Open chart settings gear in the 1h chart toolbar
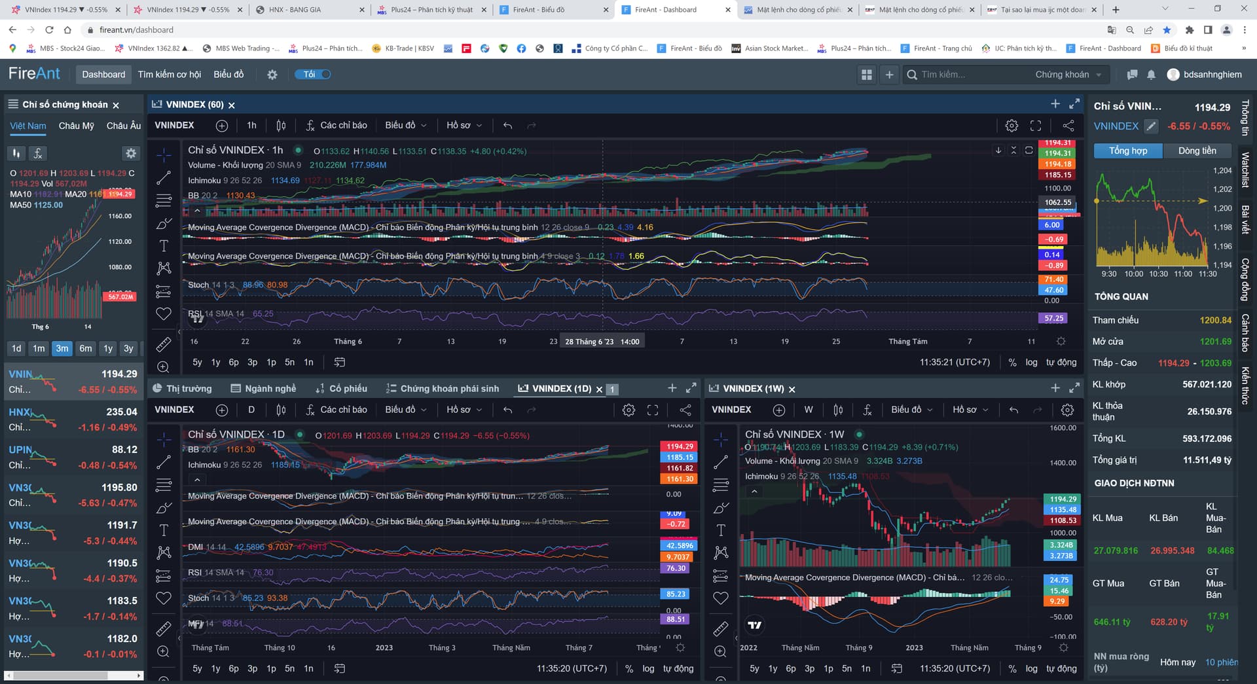 (1011, 126)
